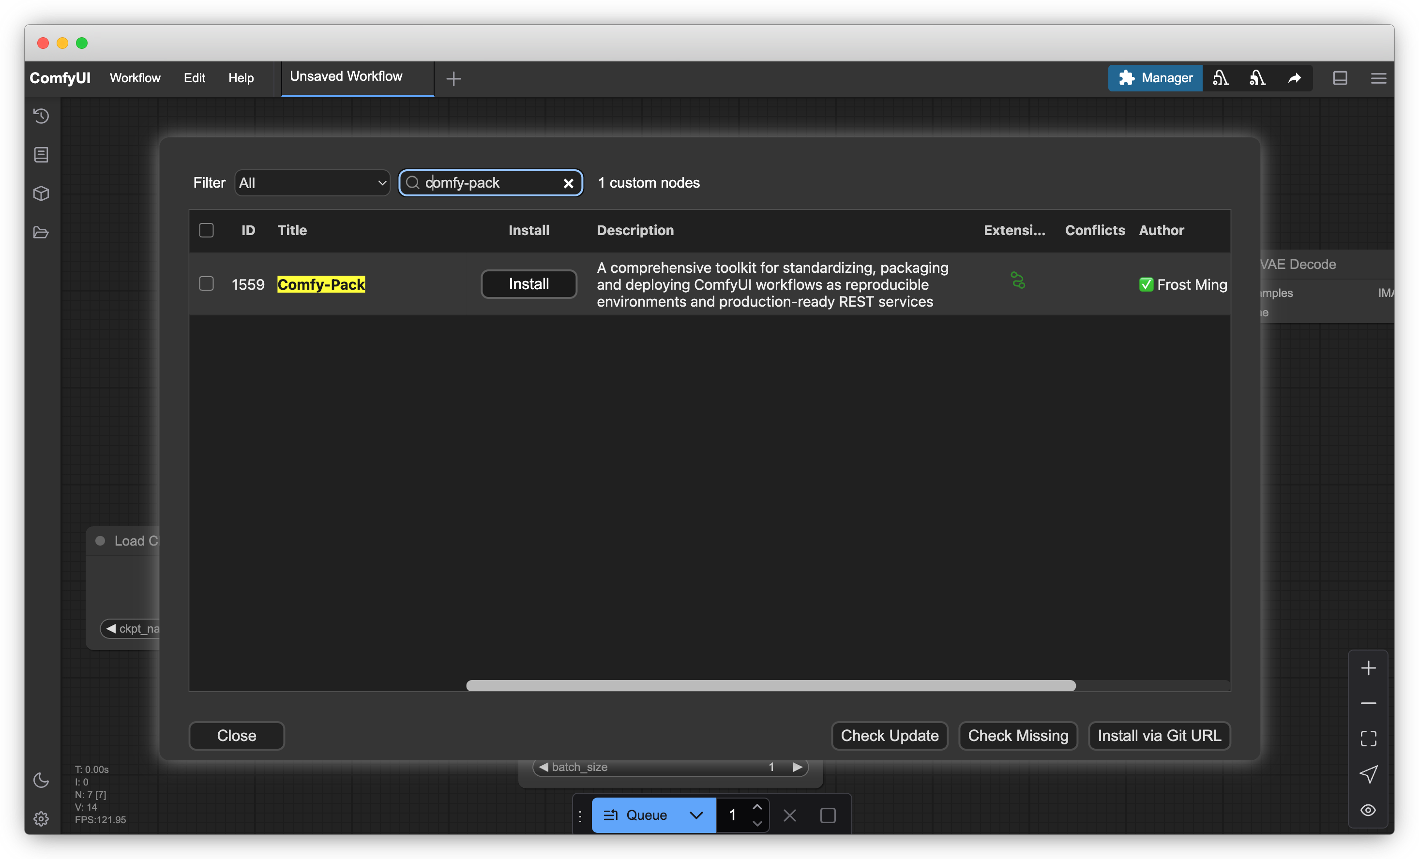
Task: Focus the comfy-pack search field
Action: point(491,183)
